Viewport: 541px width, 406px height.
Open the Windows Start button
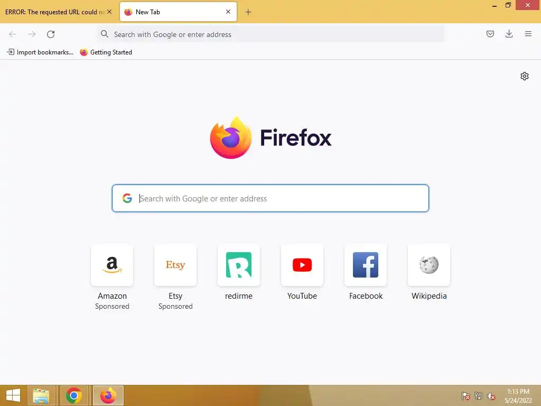pos(13,395)
